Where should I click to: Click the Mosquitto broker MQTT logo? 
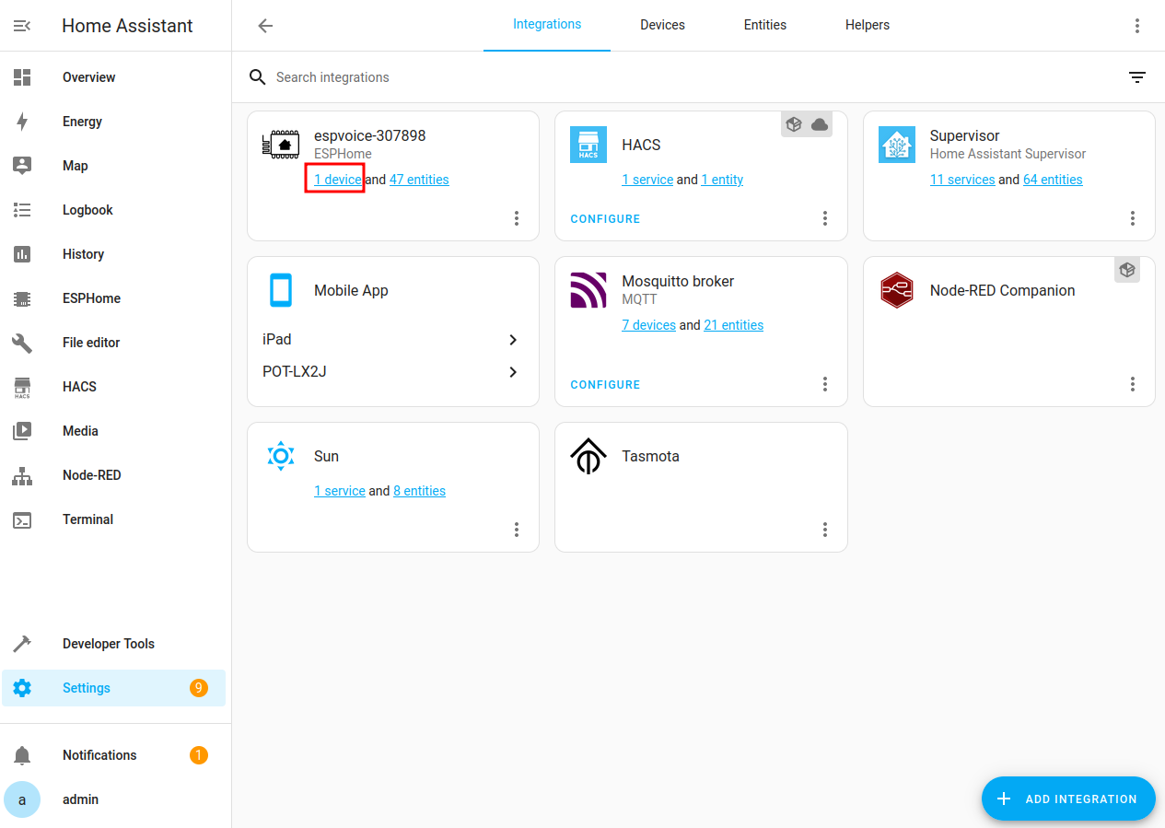click(588, 290)
